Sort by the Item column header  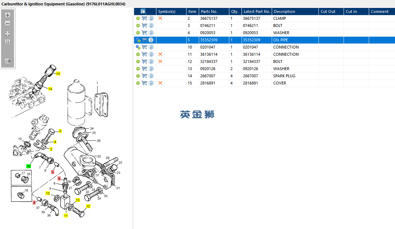click(x=192, y=12)
